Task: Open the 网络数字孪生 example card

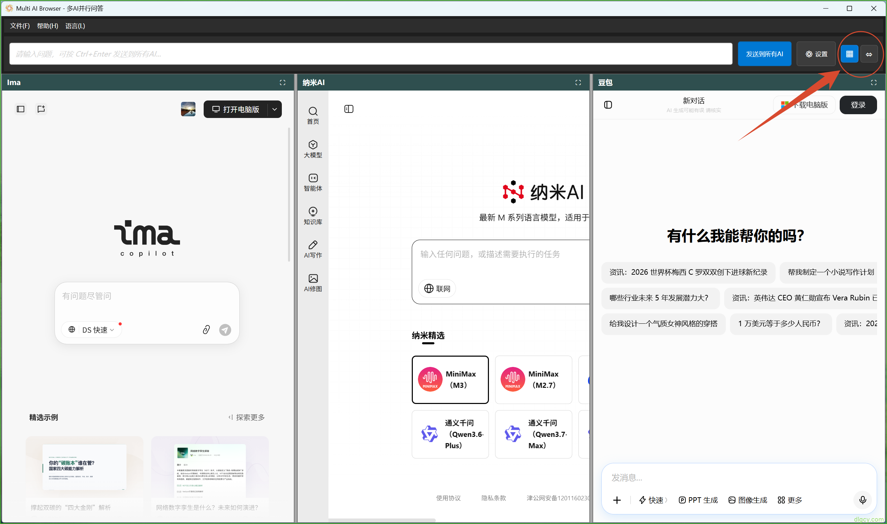Action: (210, 476)
